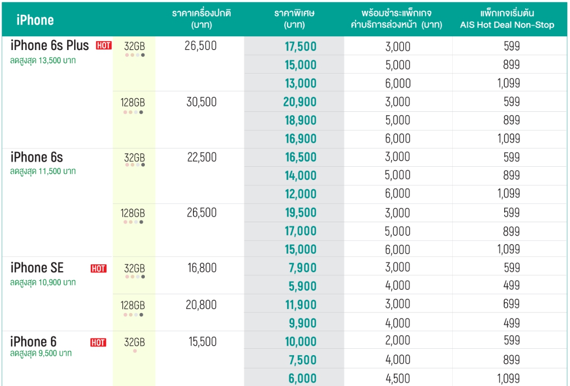The width and height of the screenshot is (570, 386).
Task: Select the single color dot under iPhone 6 32GB
Action: 135,351
